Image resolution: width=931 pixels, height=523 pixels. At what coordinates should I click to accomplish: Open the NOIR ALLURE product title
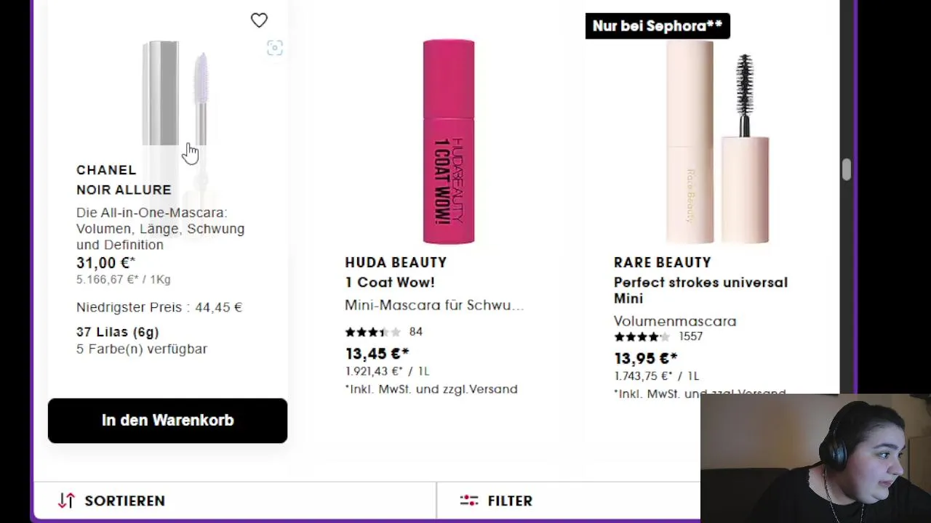point(124,190)
